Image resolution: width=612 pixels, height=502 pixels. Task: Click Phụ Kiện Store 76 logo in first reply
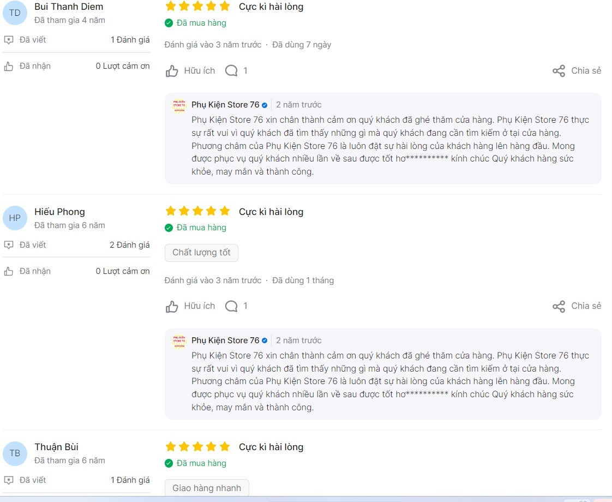(179, 105)
